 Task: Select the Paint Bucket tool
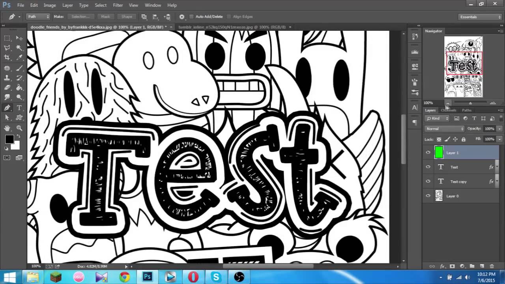coord(19,88)
